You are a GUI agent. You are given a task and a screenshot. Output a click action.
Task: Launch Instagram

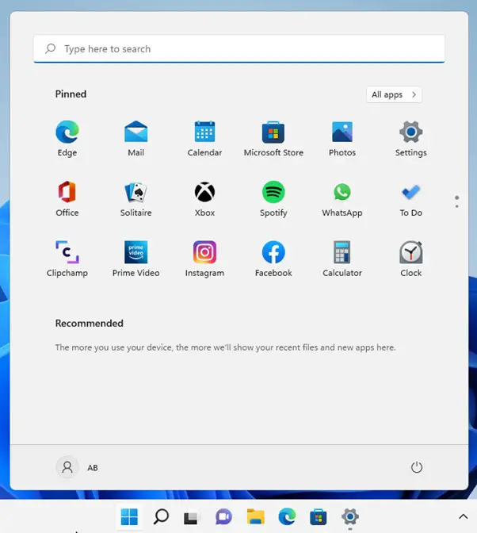[x=204, y=259]
